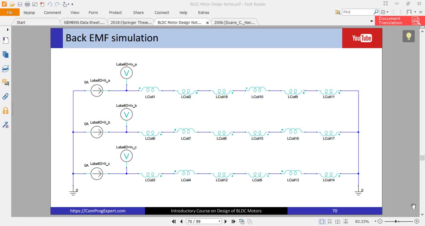425x226 pixels.
Task: Click the YouTube logo on the slide
Action: (x=362, y=38)
